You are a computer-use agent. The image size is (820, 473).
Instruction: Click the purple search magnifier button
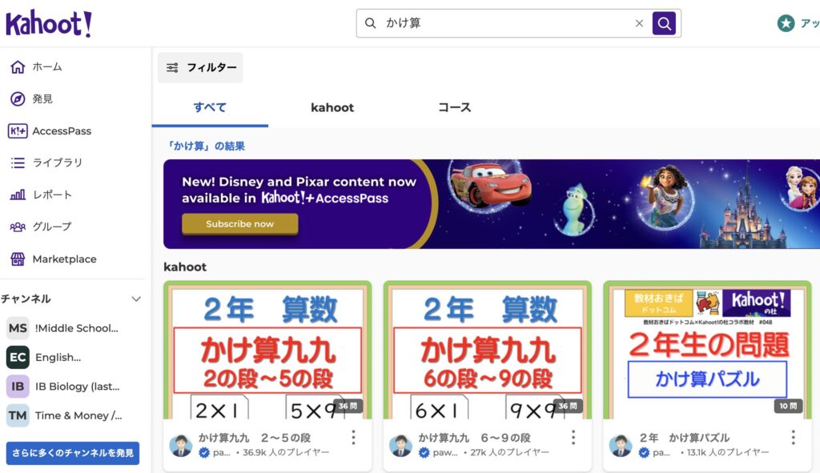[x=664, y=23]
